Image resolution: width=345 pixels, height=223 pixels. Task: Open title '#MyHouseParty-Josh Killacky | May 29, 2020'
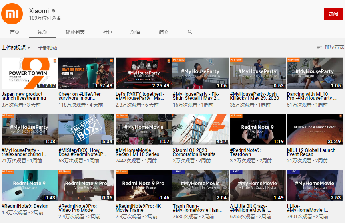[x=255, y=96]
